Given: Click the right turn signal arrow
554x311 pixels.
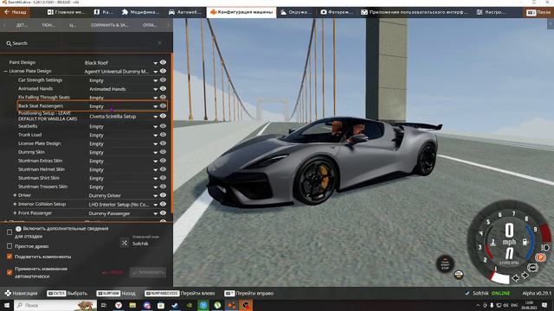Looking at the screenshot, I should click(525, 276).
